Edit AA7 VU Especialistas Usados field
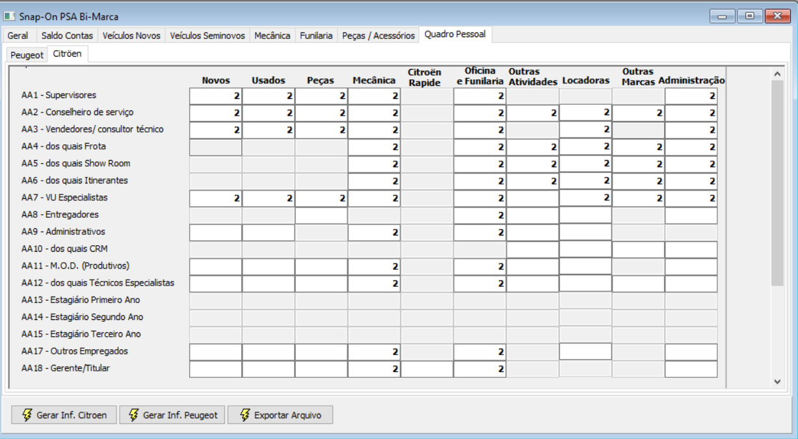 268,198
